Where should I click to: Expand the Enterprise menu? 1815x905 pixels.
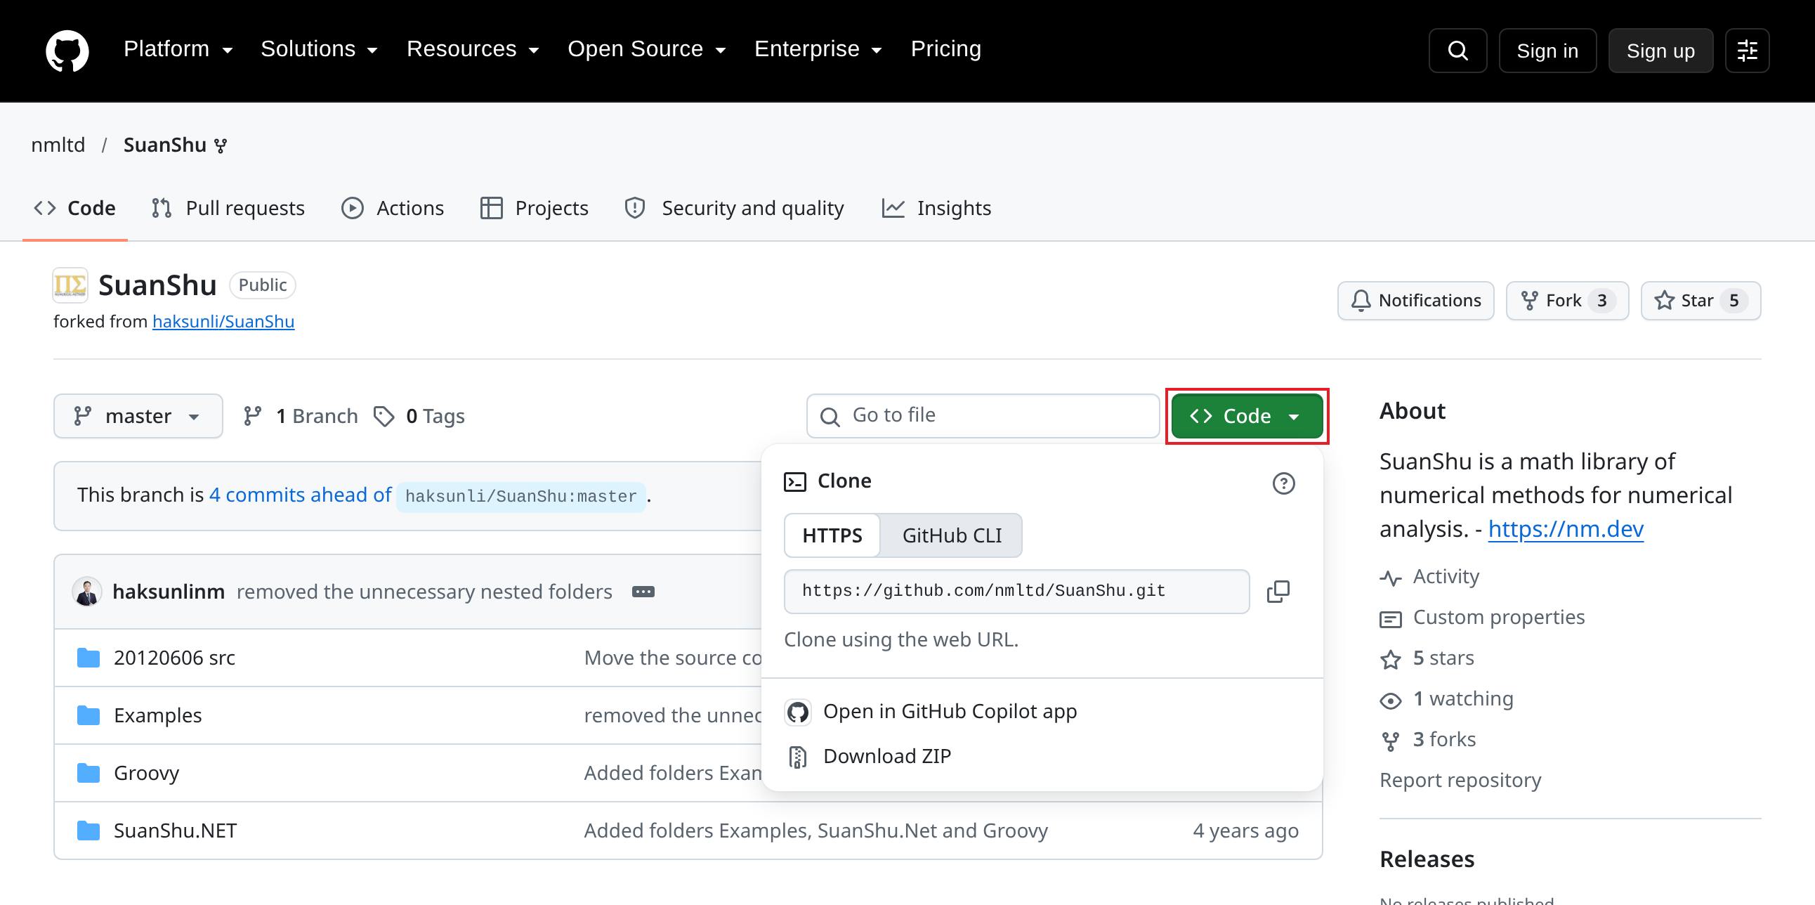819,49
